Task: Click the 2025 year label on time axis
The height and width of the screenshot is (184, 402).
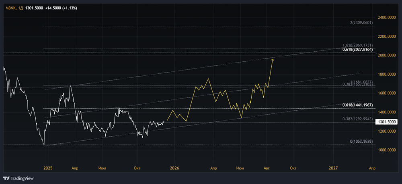Action: tap(48, 168)
